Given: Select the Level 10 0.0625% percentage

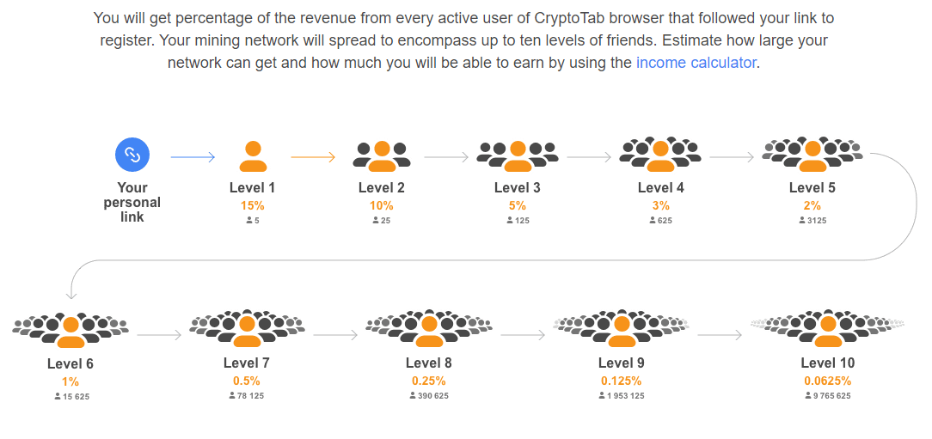Looking at the screenshot, I should click(x=828, y=381).
